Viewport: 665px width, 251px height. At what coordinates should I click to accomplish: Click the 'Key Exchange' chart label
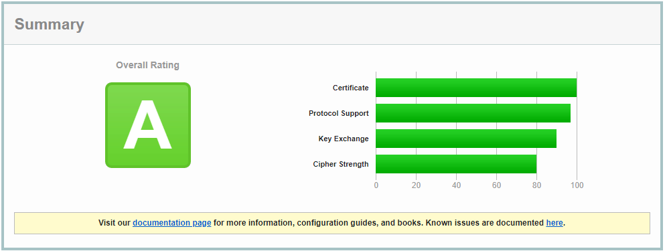pyautogui.click(x=344, y=139)
